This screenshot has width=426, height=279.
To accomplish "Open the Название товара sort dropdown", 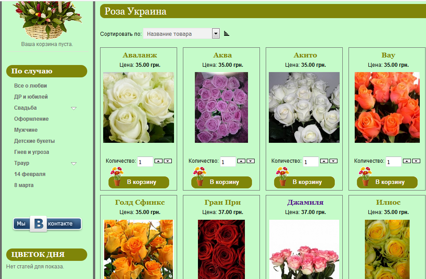I will (x=182, y=34).
